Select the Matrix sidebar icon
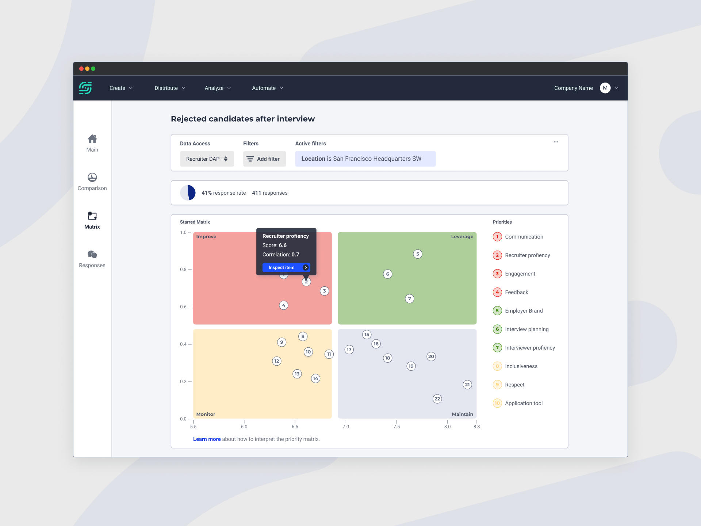The height and width of the screenshot is (526, 701). click(92, 216)
